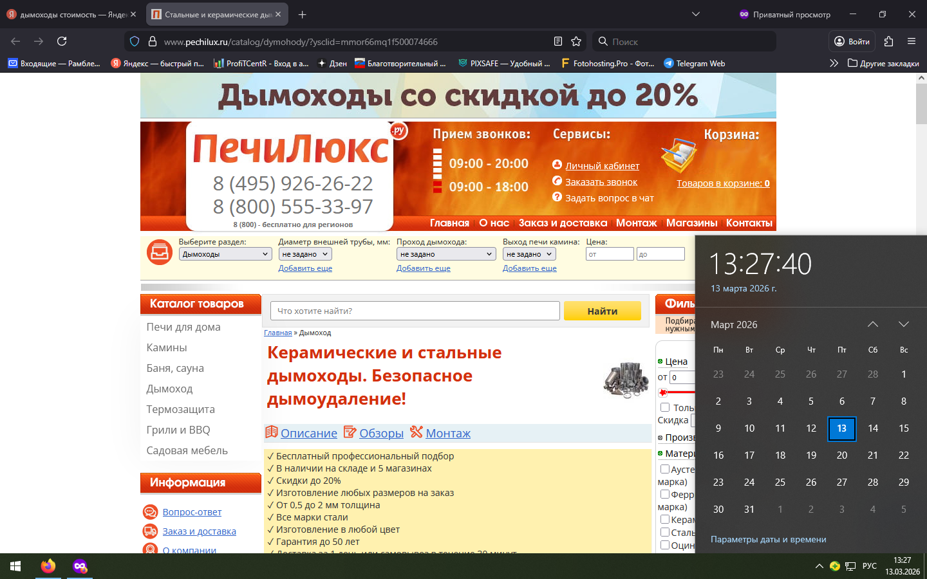This screenshot has height=579, width=927.
Task: Click the Монтаж tools icon
Action: click(x=417, y=432)
